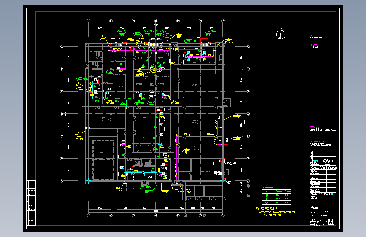Pick grid bubble G on the right axis
Viewport: 366px width, 237px height.
coord(248,47)
